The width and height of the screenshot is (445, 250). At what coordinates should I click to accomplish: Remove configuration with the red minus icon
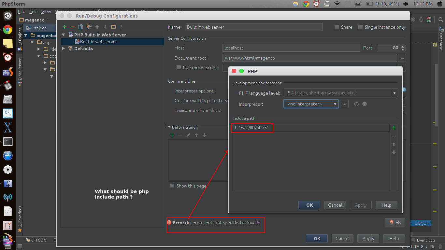tap(73, 27)
